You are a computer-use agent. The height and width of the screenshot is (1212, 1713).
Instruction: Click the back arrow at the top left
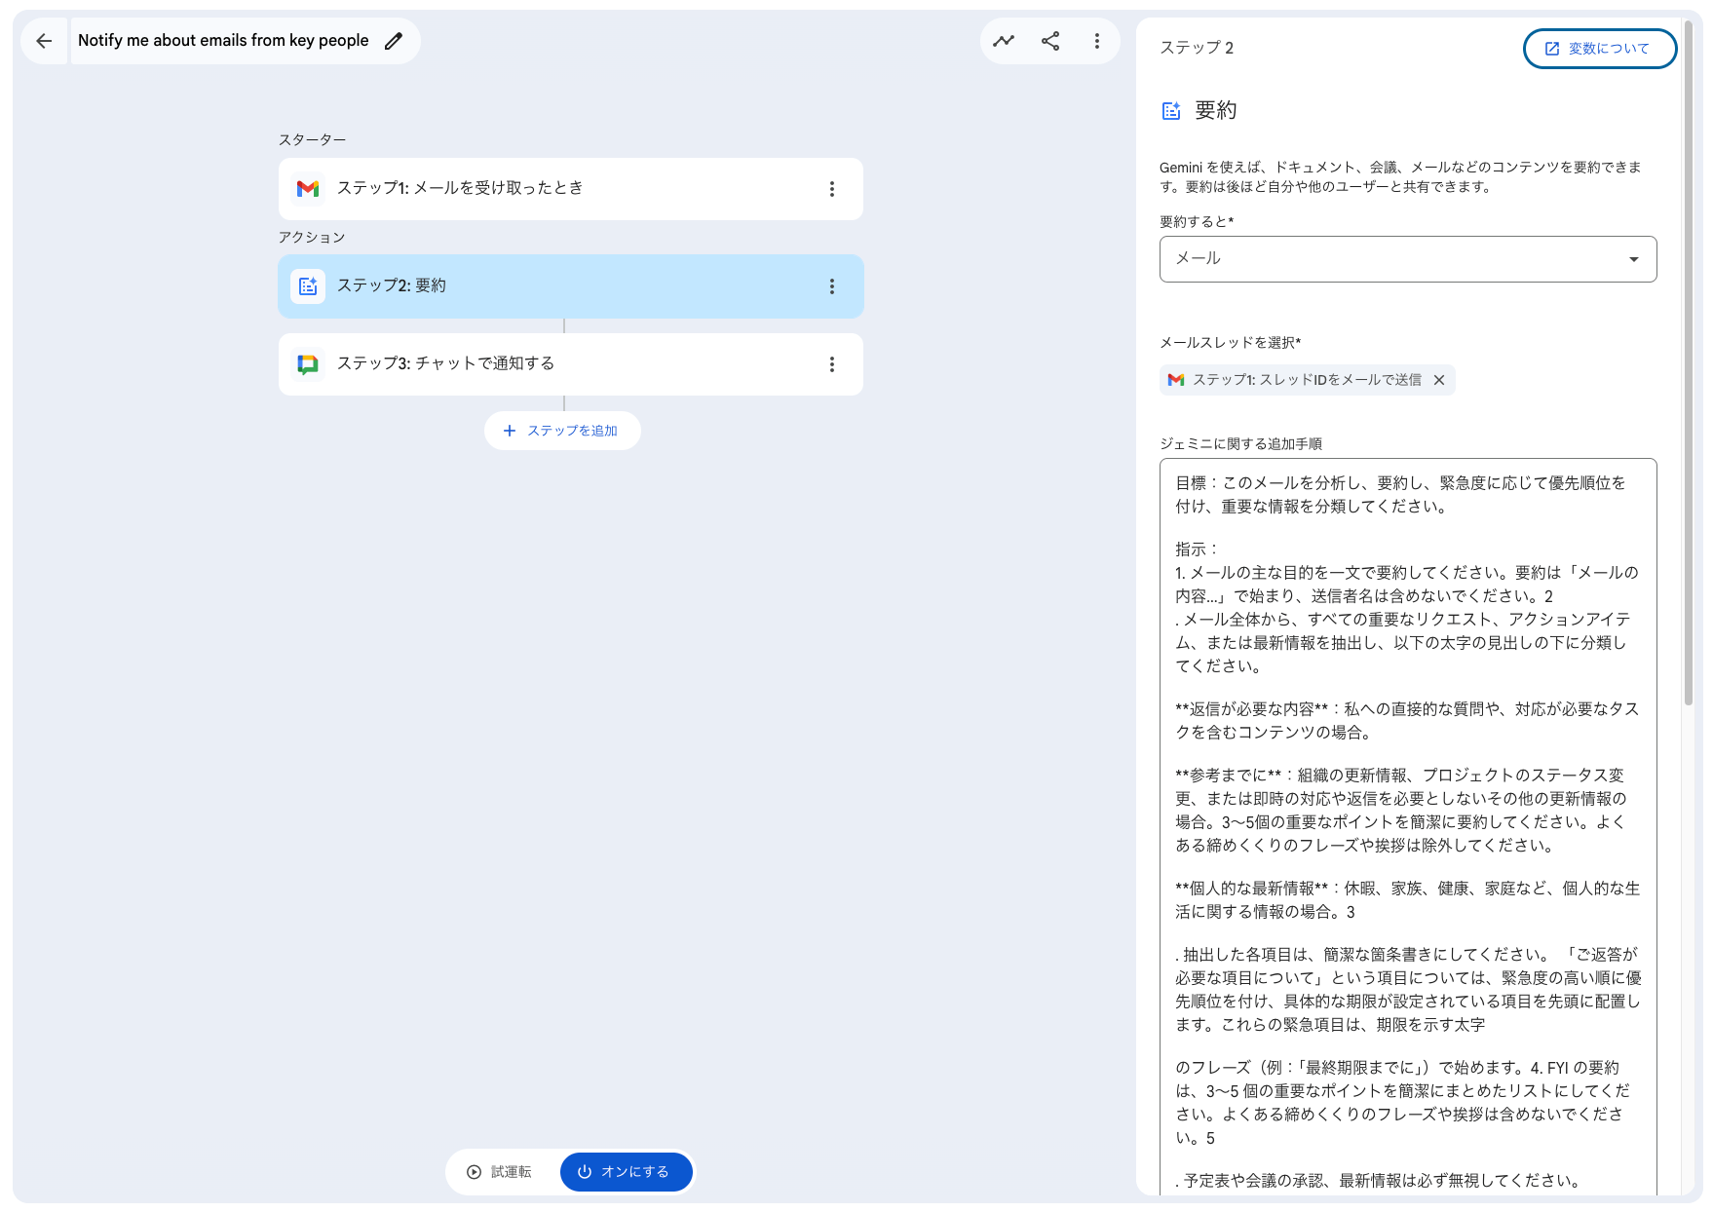pyautogui.click(x=44, y=40)
